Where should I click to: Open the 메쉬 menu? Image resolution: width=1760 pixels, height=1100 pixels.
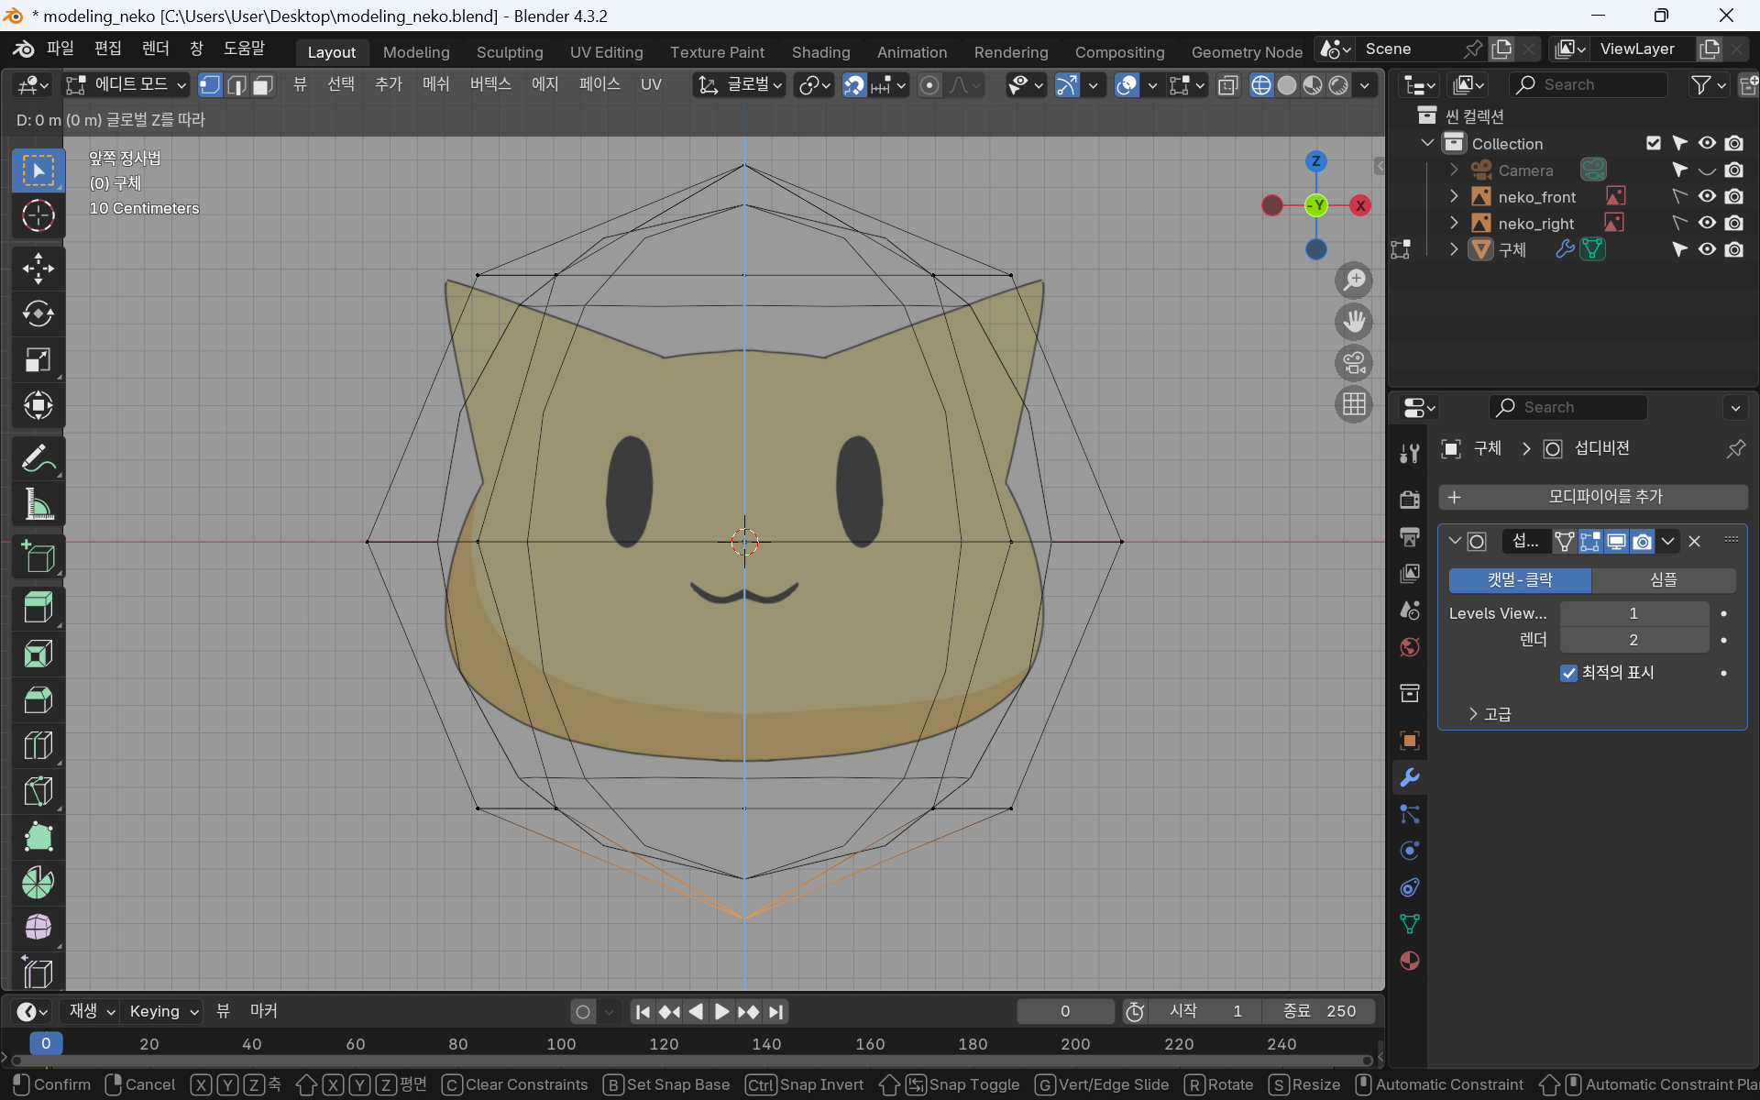[x=435, y=84]
